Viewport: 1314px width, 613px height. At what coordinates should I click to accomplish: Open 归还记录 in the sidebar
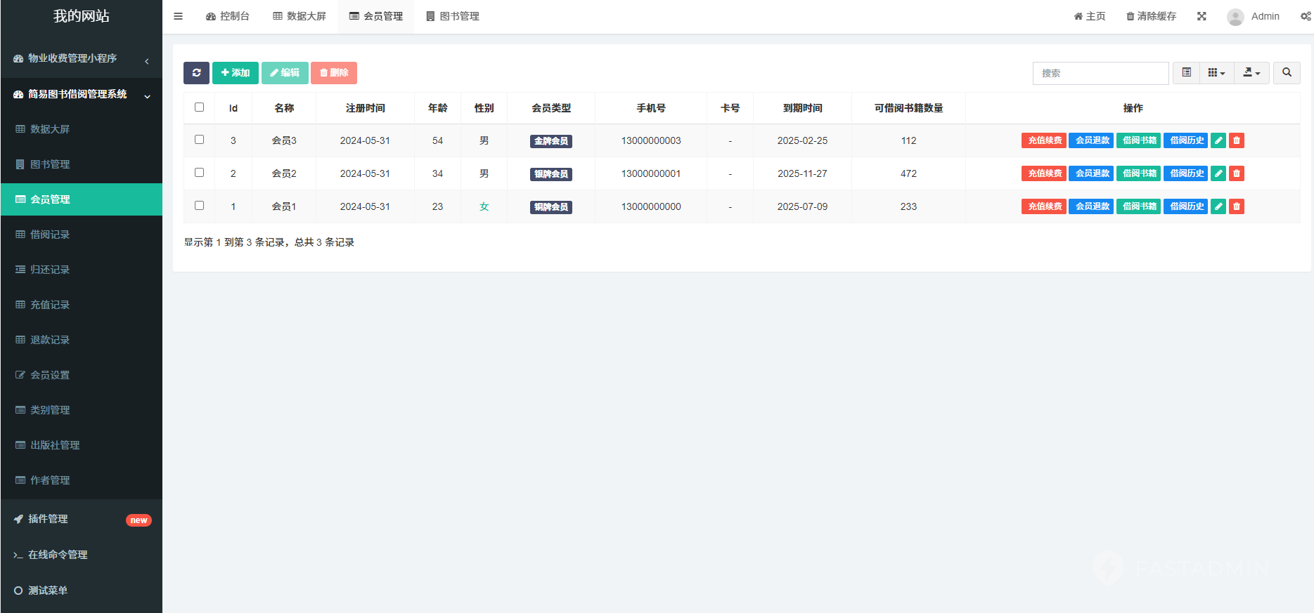(82, 270)
